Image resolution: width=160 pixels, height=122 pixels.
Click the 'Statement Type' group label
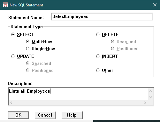click(27, 27)
